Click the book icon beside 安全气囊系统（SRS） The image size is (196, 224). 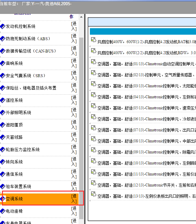tap(3, 76)
